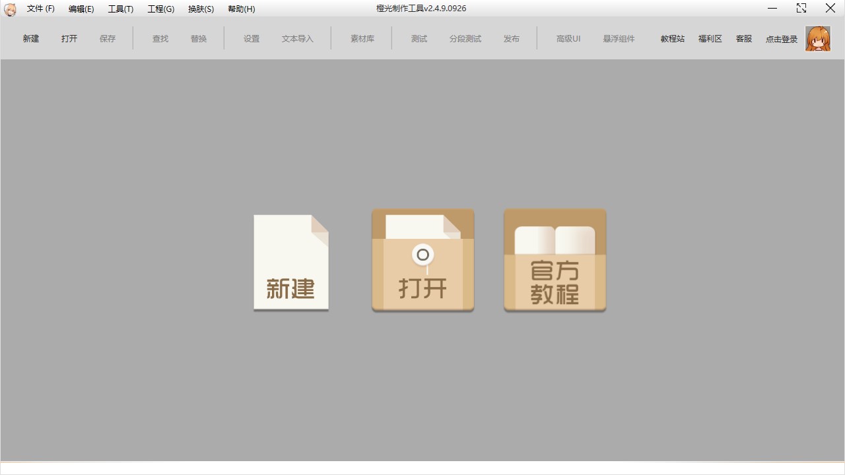Visit the 教程站 tutorial site
845x475 pixels.
[x=672, y=38]
